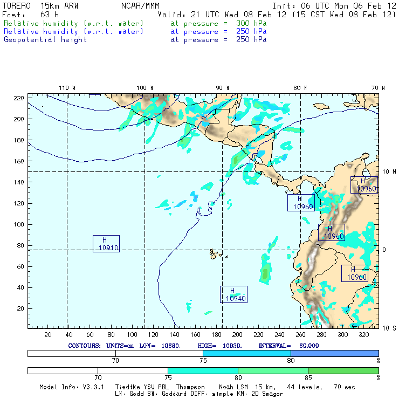Click the dark green above-85% colorbar segment
The image size is (399, 399).
tap(343, 370)
